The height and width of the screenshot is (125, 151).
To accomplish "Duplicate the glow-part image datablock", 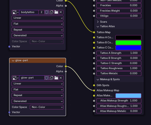I will pos(51,78).
